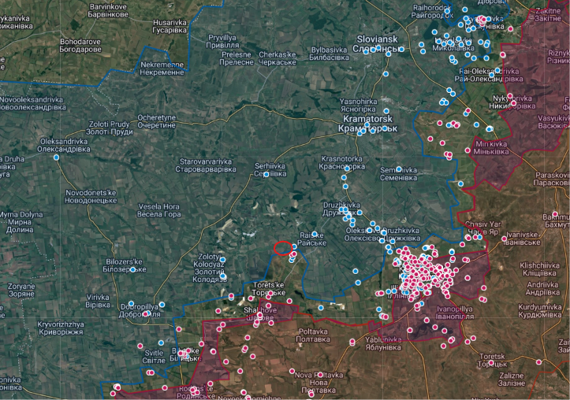Open the blue marker above Raiske
Viewport: 570px width, 400px height.
point(315,234)
